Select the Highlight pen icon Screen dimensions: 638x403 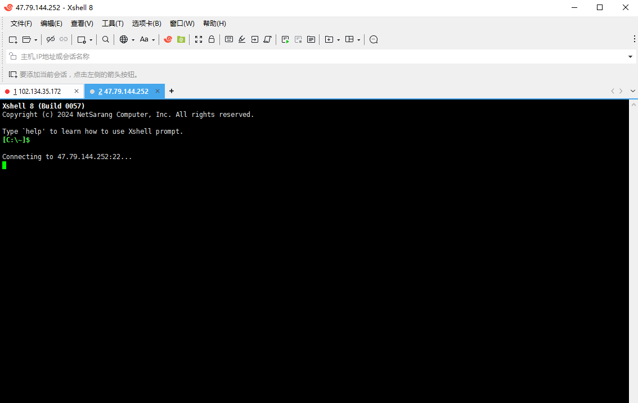[x=242, y=39]
